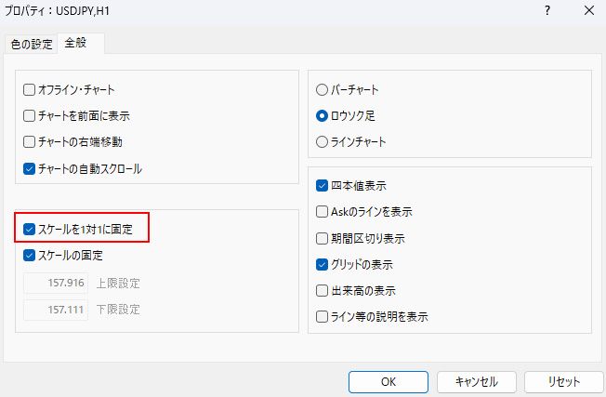
Task: Enable Askのラインを表示
Action: pos(323,212)
